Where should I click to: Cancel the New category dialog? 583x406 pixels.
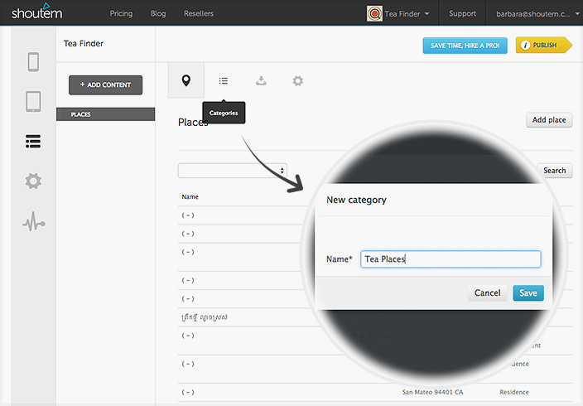tap(487, 292)
